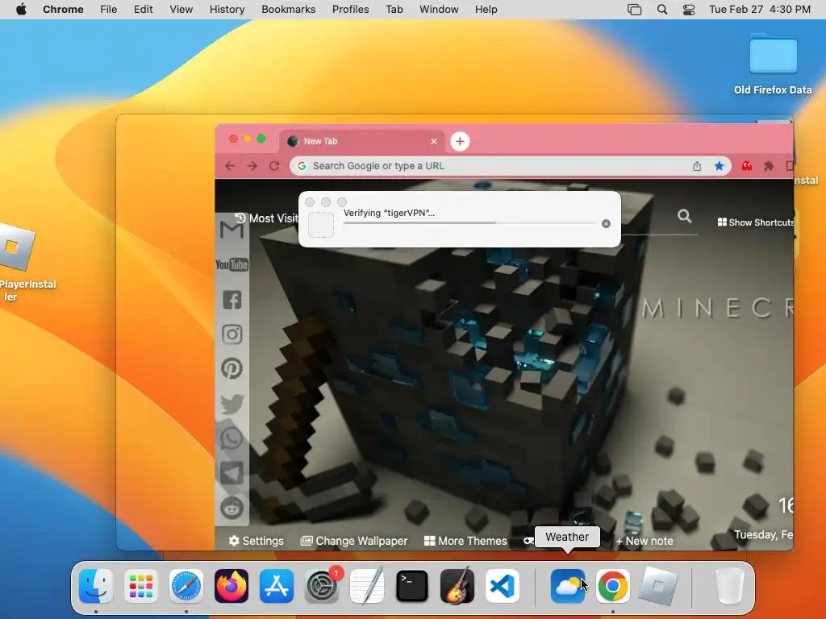Open the File menu
Screen dimensions: 826x619
click(109, 10)
